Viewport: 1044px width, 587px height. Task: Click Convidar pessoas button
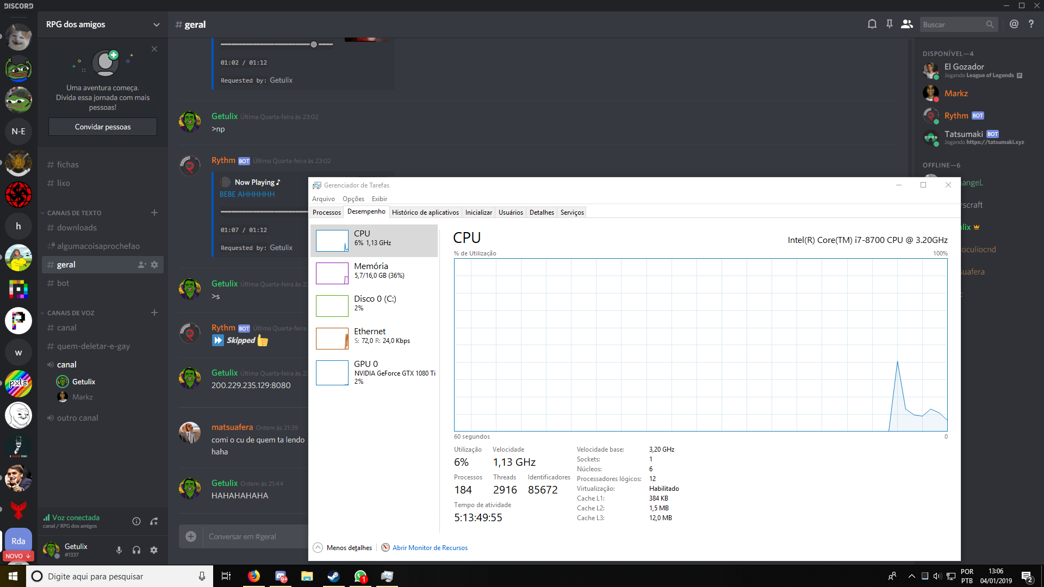point(103,127)
